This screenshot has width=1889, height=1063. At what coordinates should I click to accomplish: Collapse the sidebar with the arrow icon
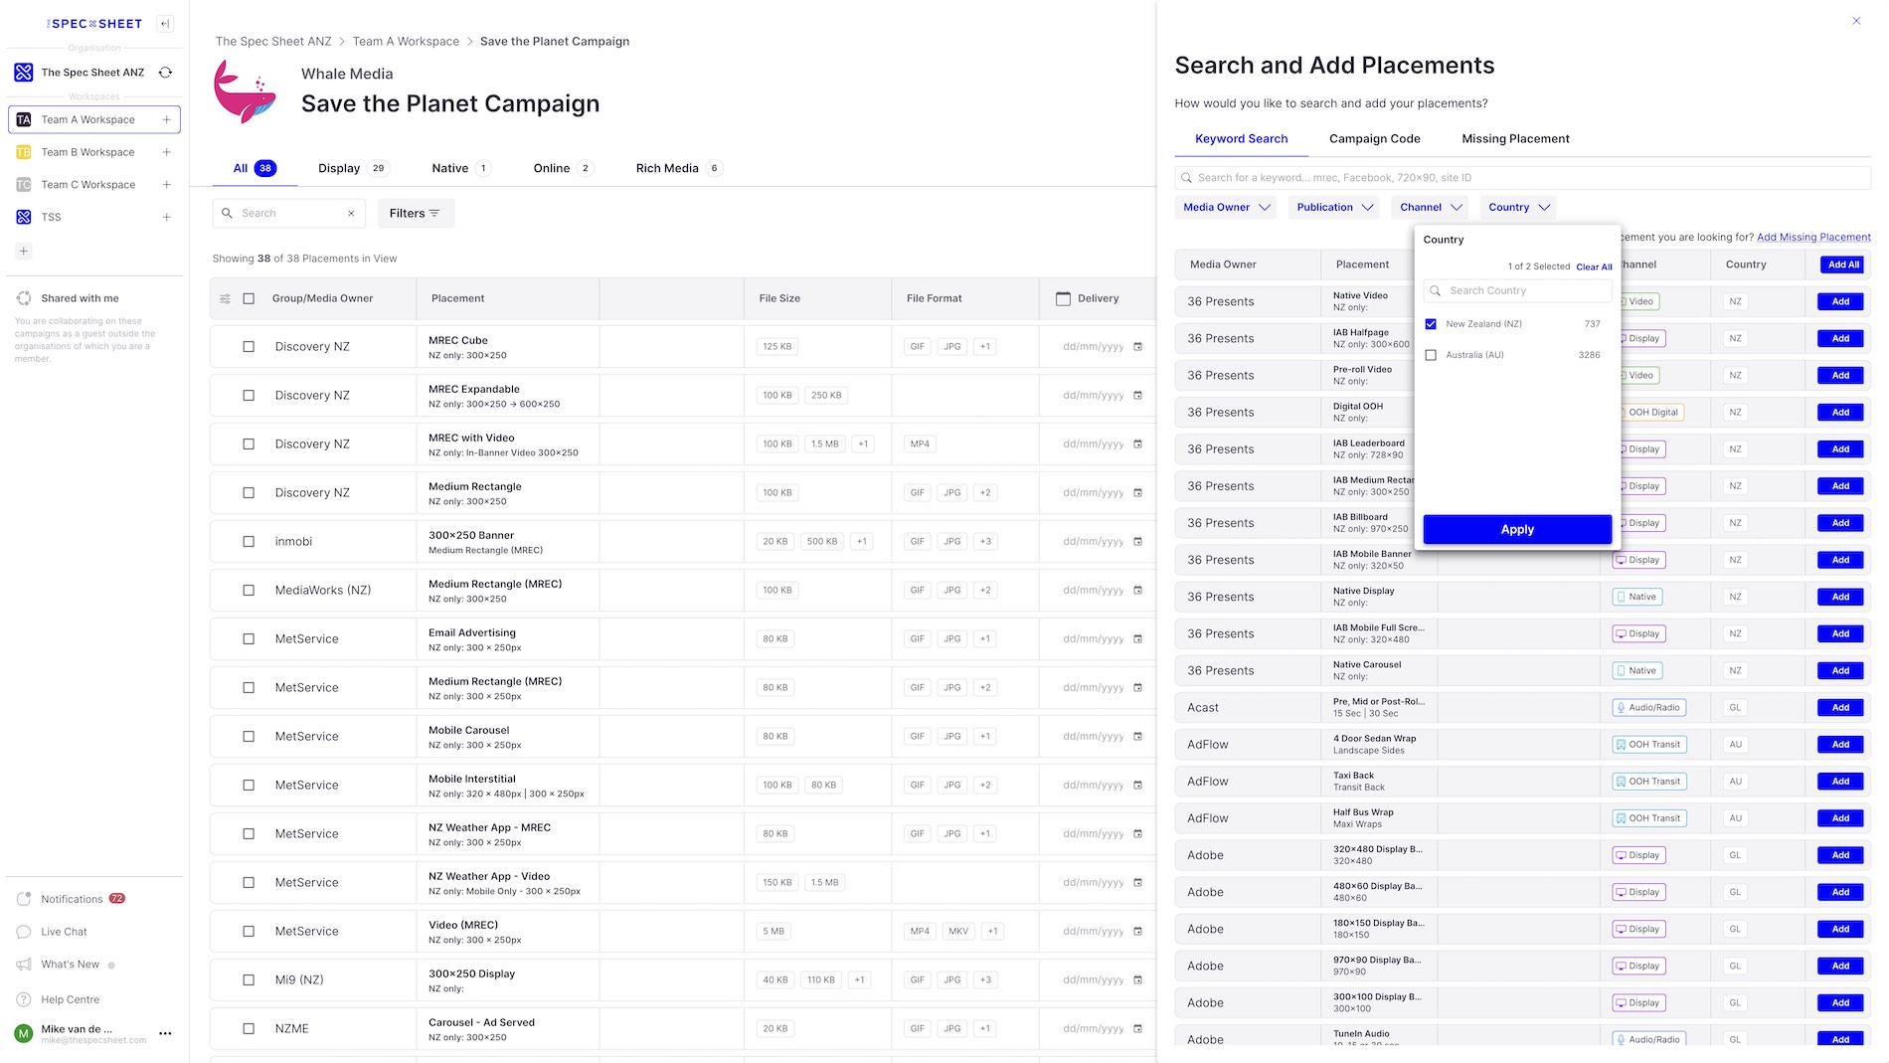[x=165, y=24]
